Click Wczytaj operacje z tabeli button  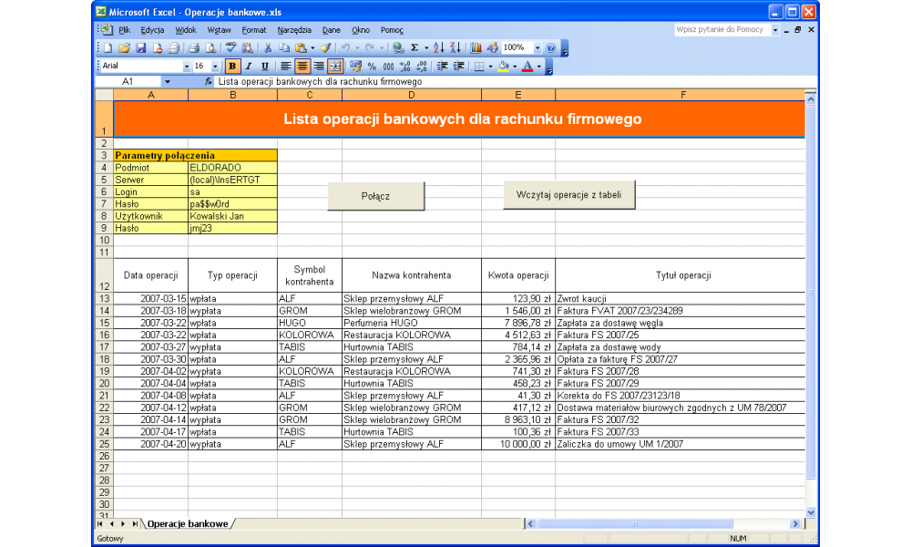click(568, 195)
